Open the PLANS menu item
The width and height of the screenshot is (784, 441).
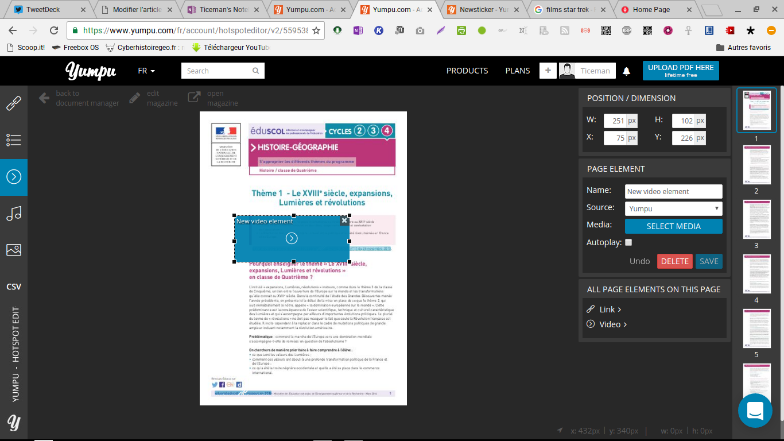pyautogui.click(x=518, y=71)
